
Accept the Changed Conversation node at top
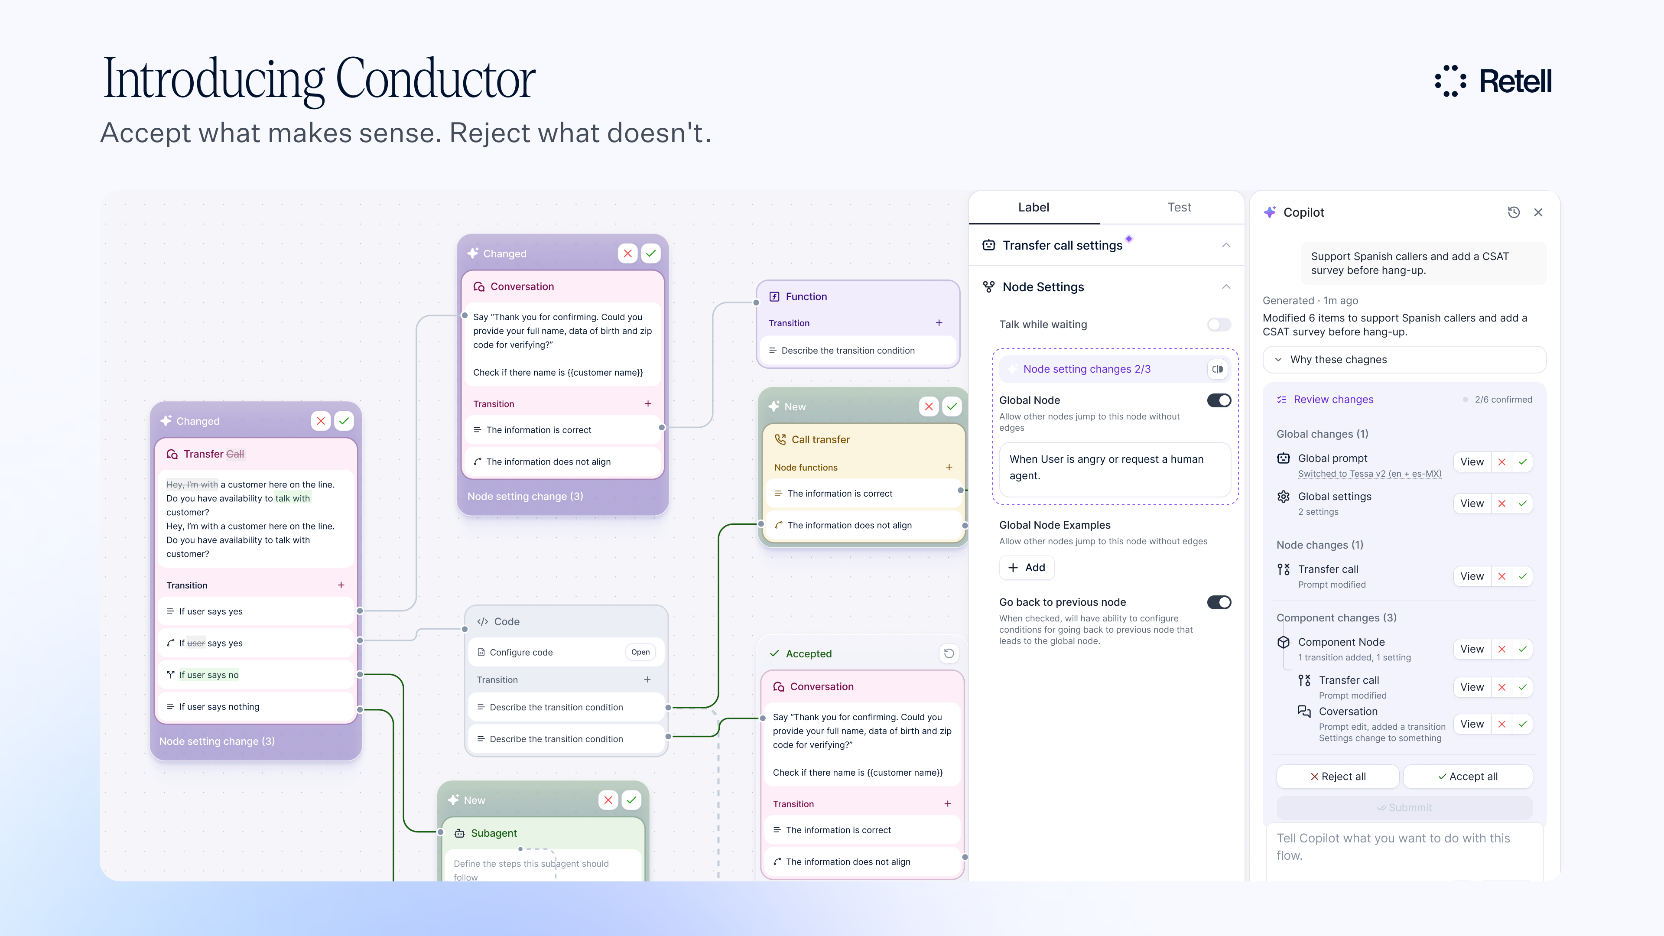(x=651, y=254)
